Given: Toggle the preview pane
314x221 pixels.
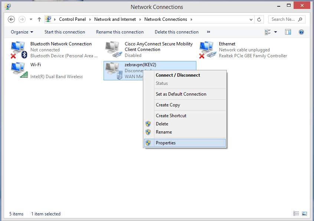Looking at the screenshot, I should (288, 32).
